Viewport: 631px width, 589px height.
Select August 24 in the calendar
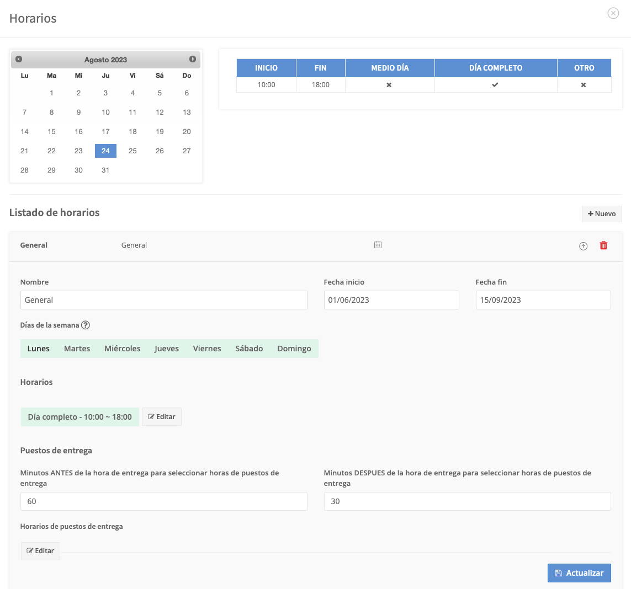105,151
